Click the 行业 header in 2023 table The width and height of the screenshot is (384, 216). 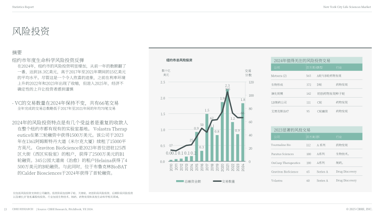pos(339,137)
